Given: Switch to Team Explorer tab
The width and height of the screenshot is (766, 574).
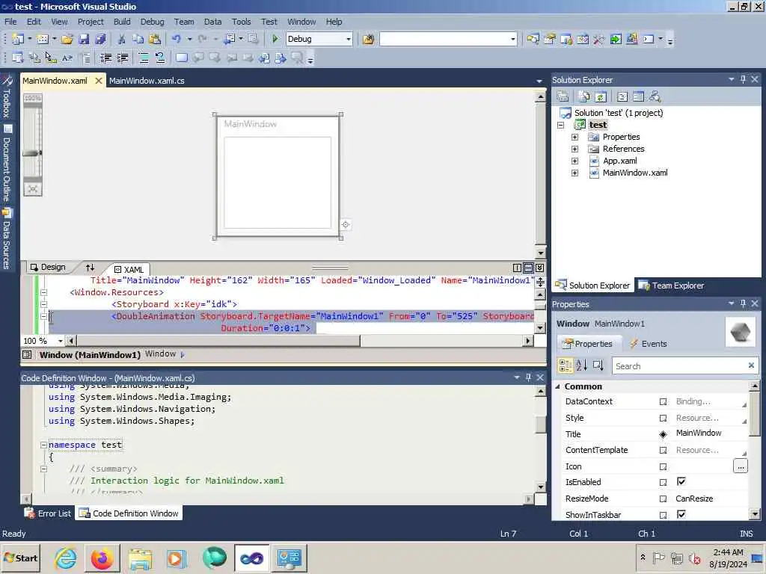Looking at the screenshot, I should pos(671,286).
